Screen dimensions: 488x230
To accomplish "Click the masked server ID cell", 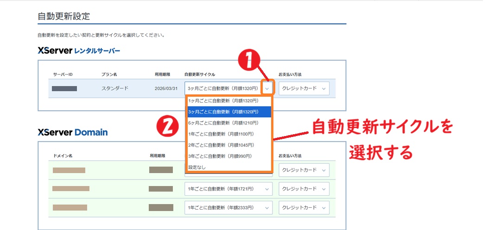I will pos(64,88).
